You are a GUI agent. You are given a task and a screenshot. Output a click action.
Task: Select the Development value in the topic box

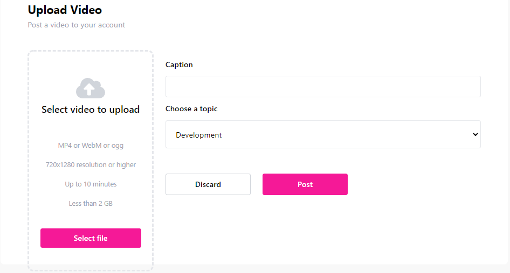pos(199,135)
